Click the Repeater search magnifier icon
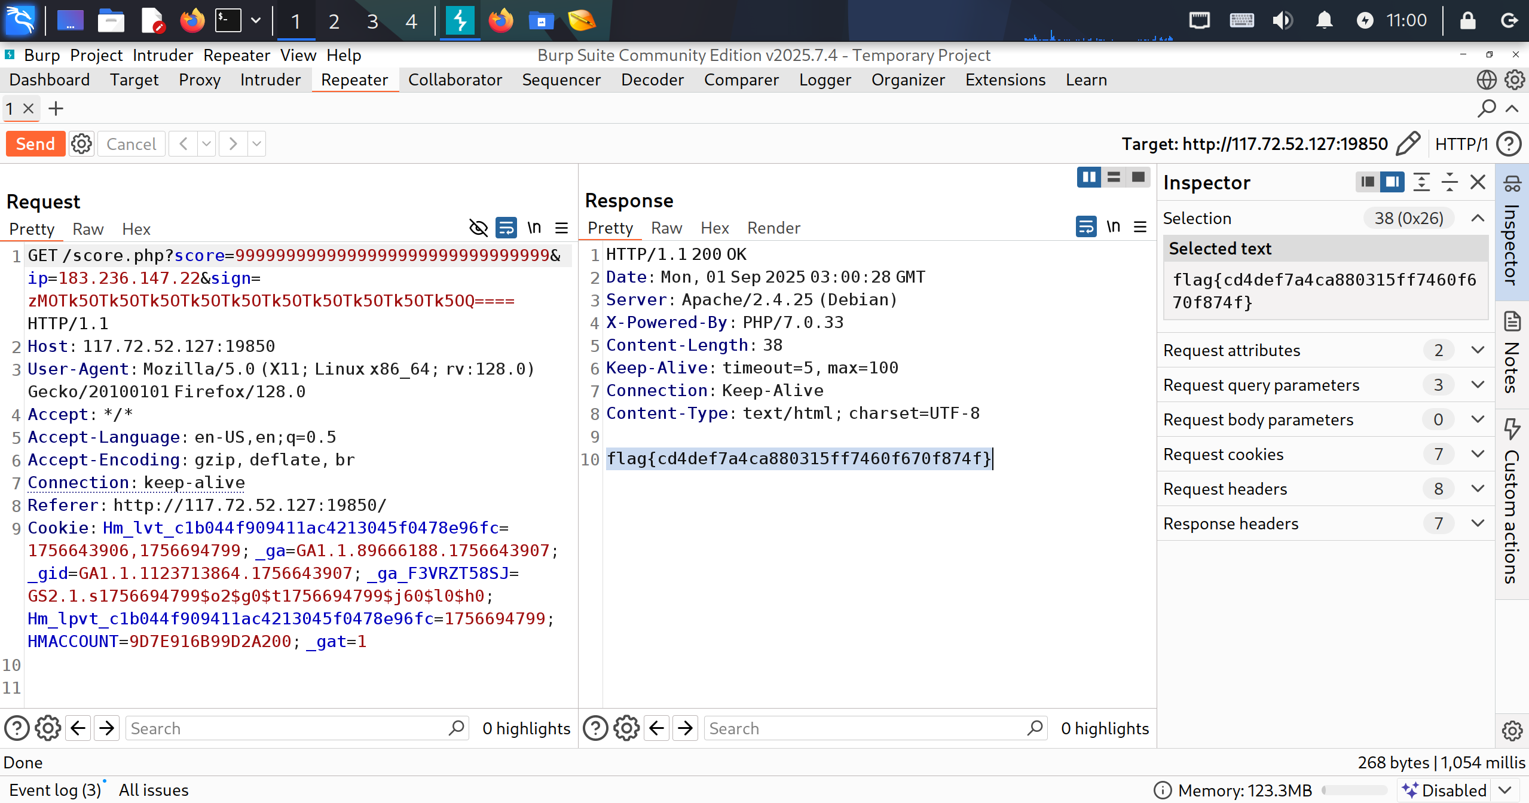The image size is (1529, 803). coord(1486,109)
